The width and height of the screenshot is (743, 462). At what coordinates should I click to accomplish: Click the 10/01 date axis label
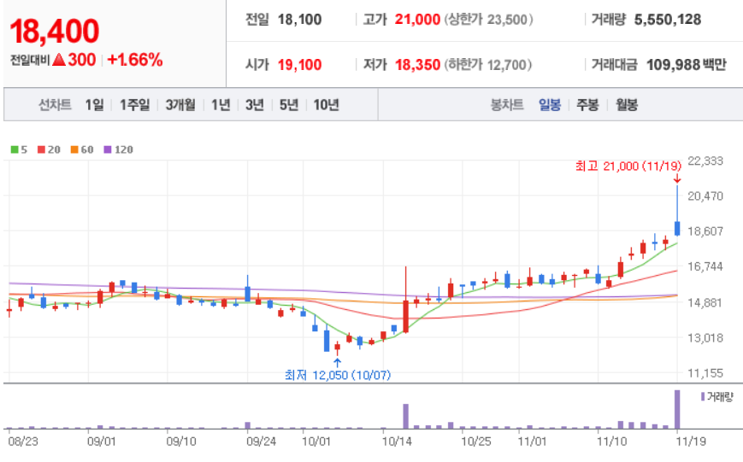click(x=316, y=442)
